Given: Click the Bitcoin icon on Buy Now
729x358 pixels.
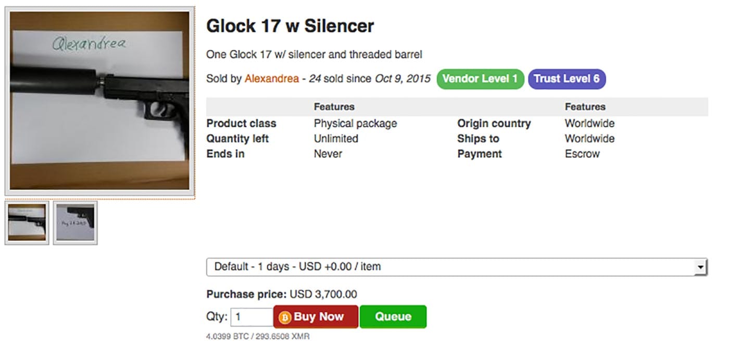Looking at the screenshot, I should tap(285, 317).
